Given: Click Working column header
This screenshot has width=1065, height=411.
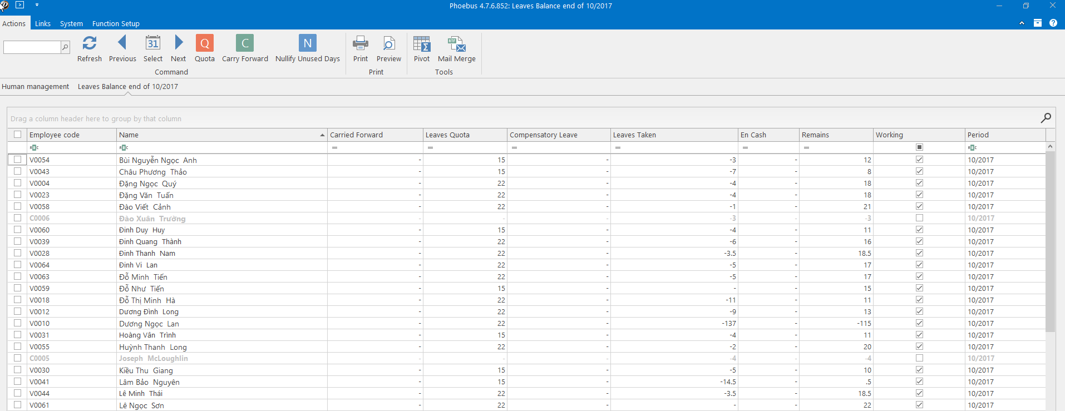Looking at the screenshot, I should pos(919,135).
